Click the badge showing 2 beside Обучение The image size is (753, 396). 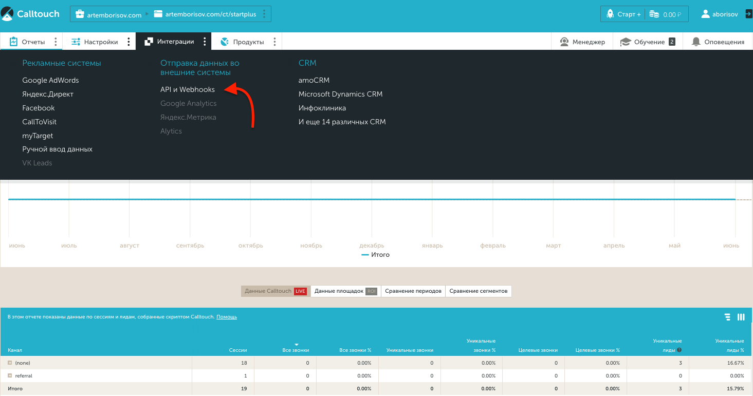coord(672,42)
